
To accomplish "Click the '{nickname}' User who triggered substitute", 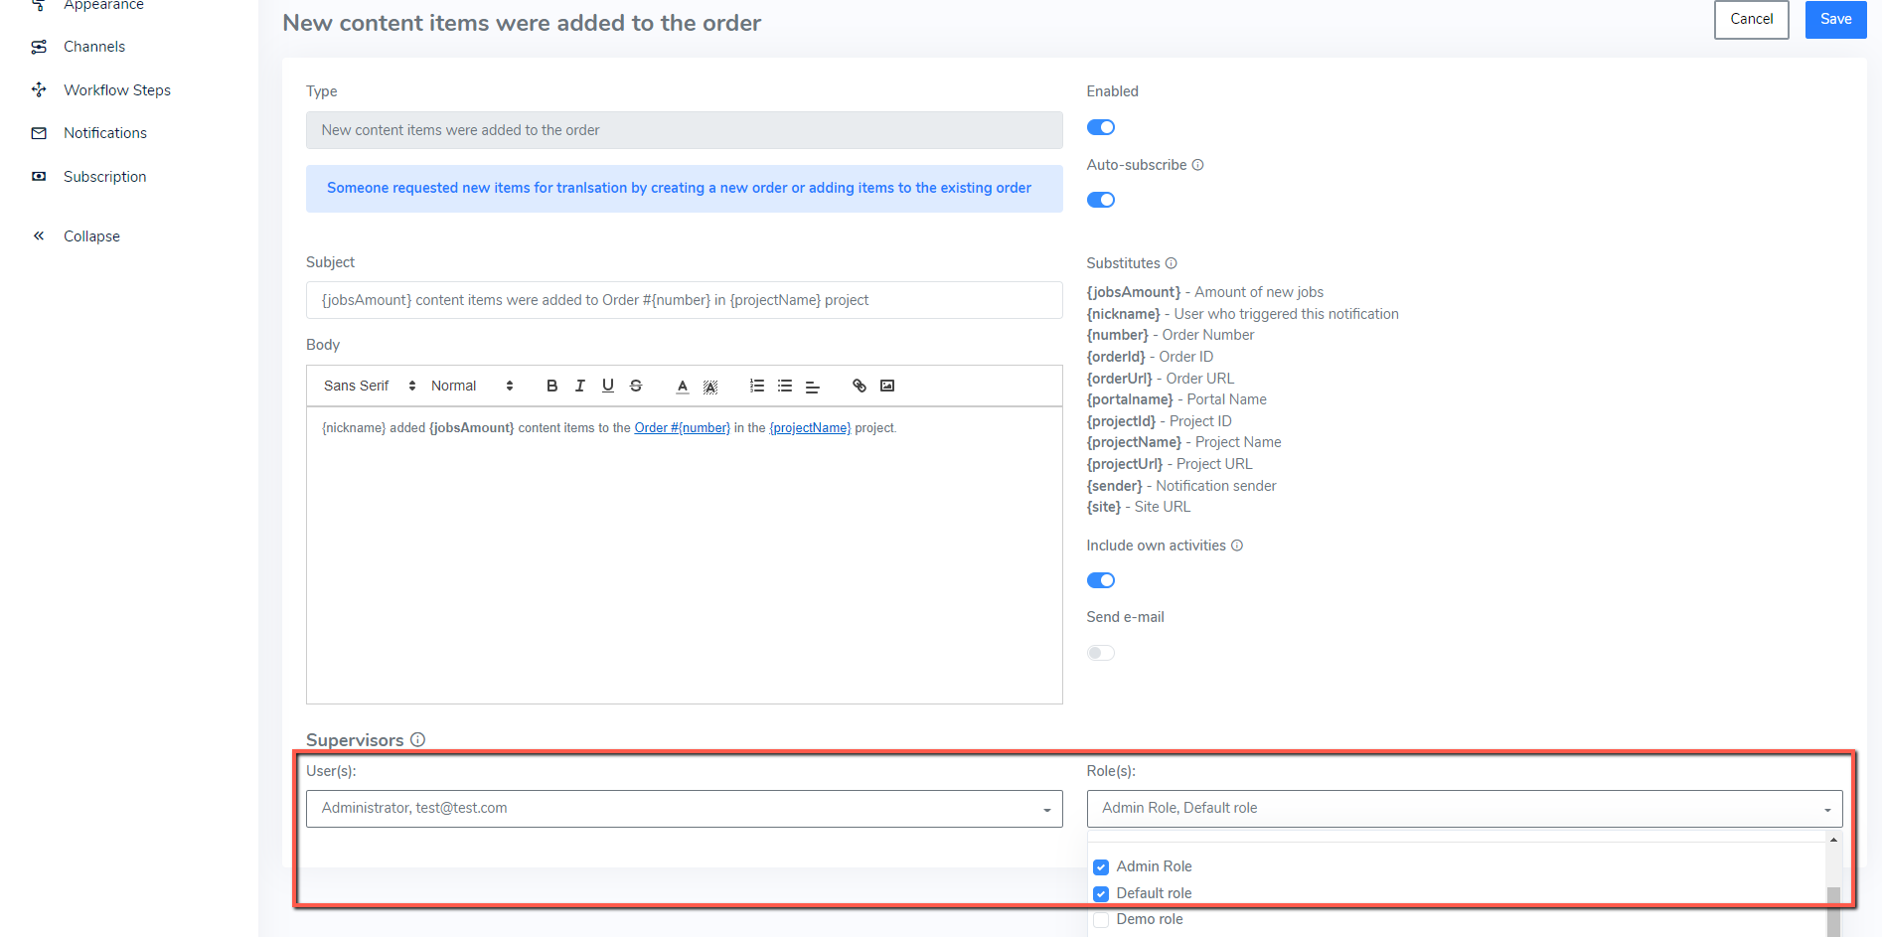I will (x=1243, y=314).
